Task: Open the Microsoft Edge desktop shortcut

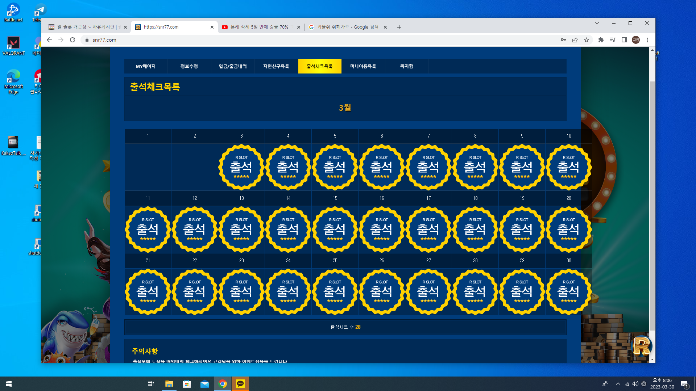Action: click(x=13, y=82)
